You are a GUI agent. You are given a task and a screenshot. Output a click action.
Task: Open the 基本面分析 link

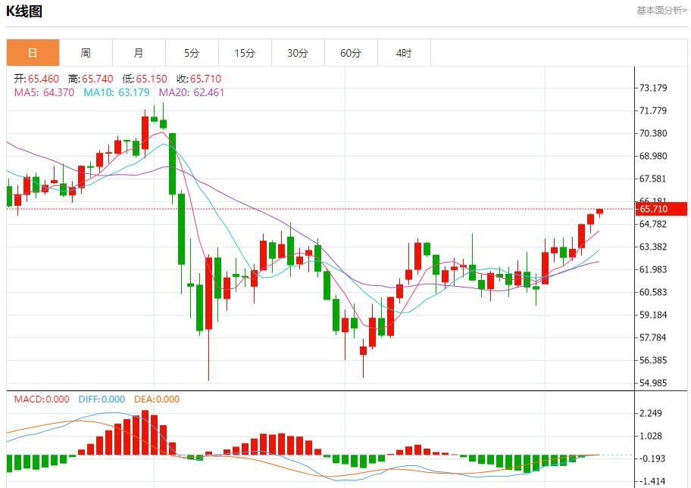tap(661, 11)
